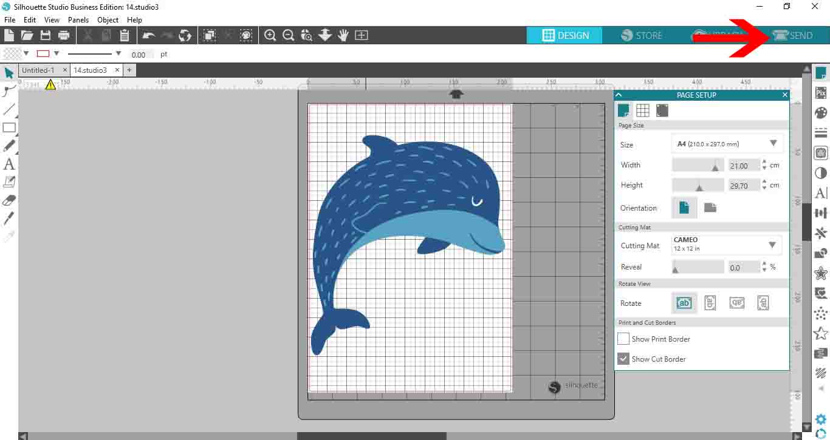
Task: Open a file using folder icon
Action: pyautogui.click(x=27, y=35)
